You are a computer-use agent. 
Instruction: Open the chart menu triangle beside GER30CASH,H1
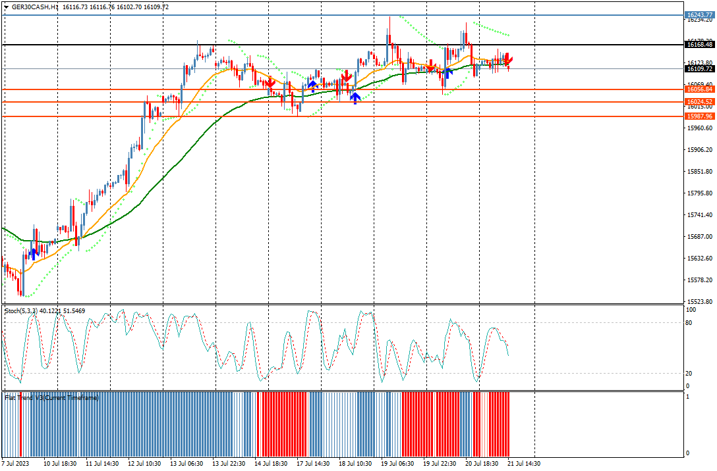[6, 7]
